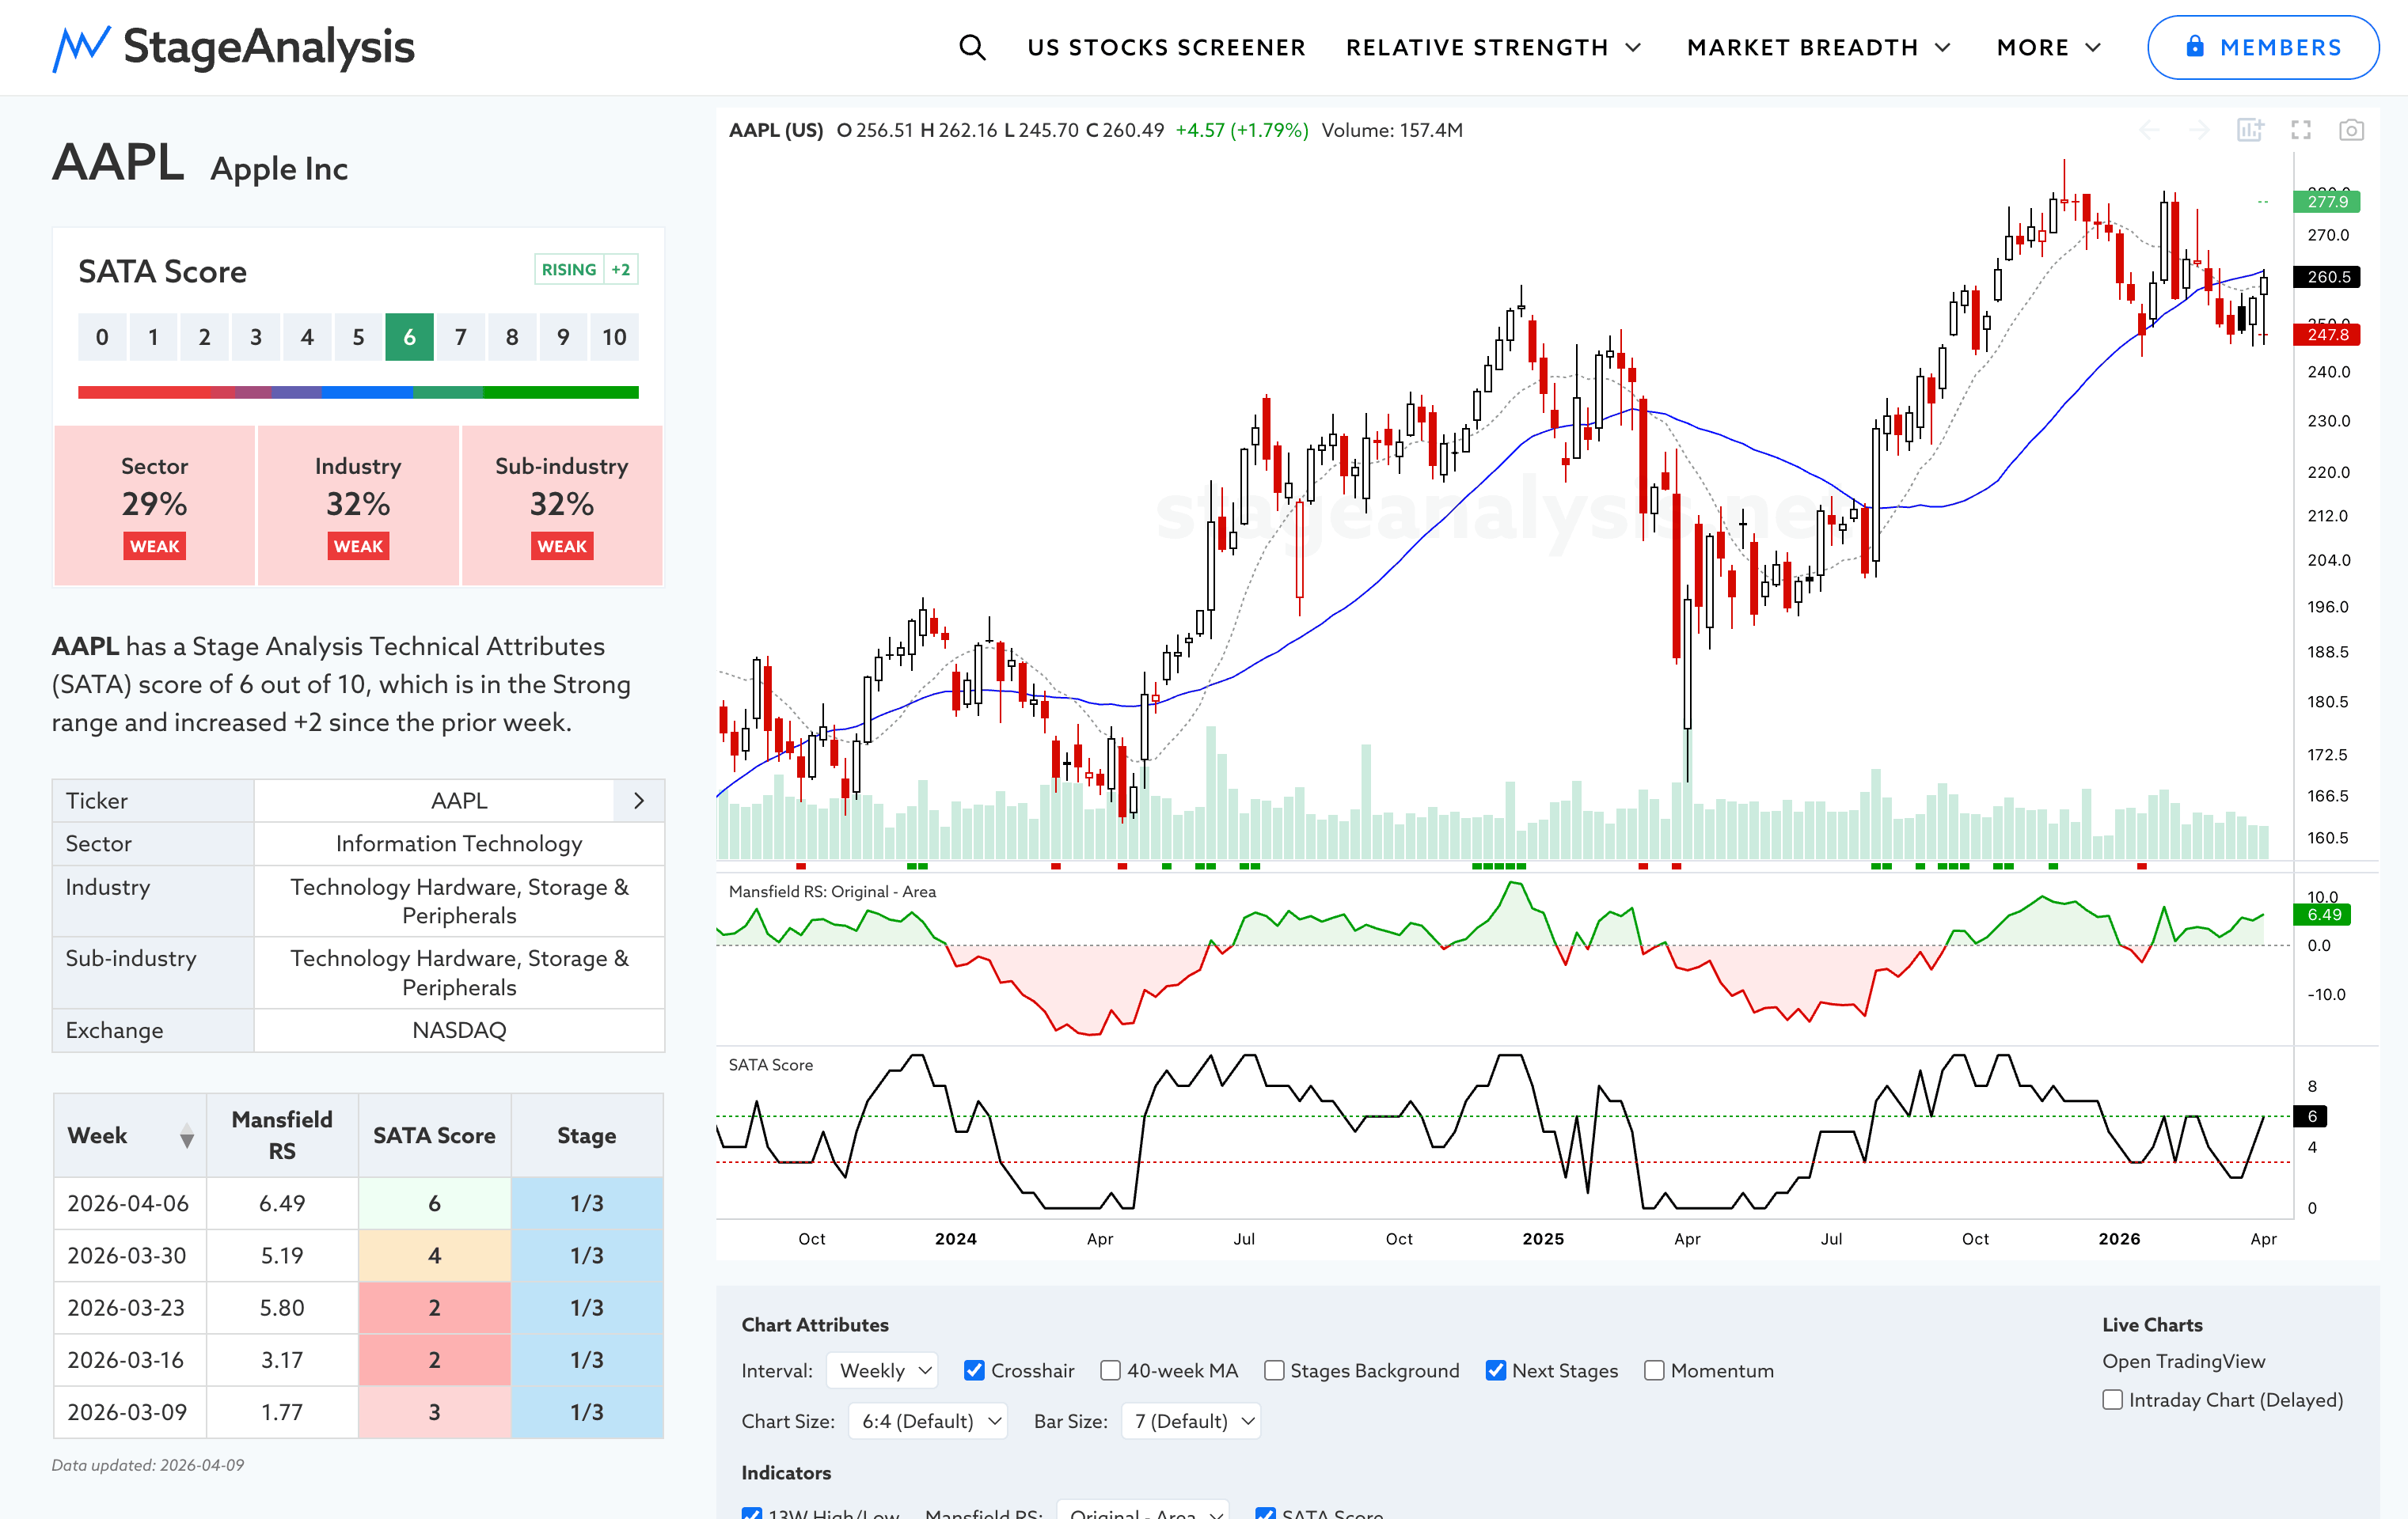Click the chart back arrow icon
Screen dimensions: 2408x1519
[x=2149, y=130]
